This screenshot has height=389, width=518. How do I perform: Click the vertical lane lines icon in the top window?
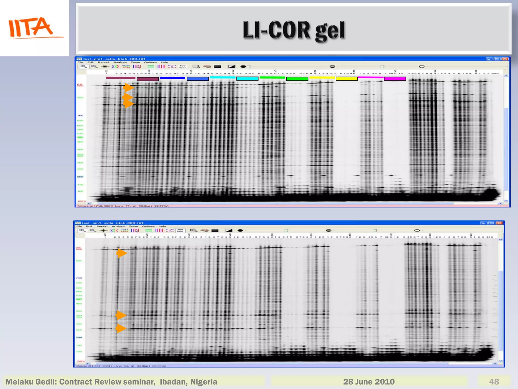point(161,67)
